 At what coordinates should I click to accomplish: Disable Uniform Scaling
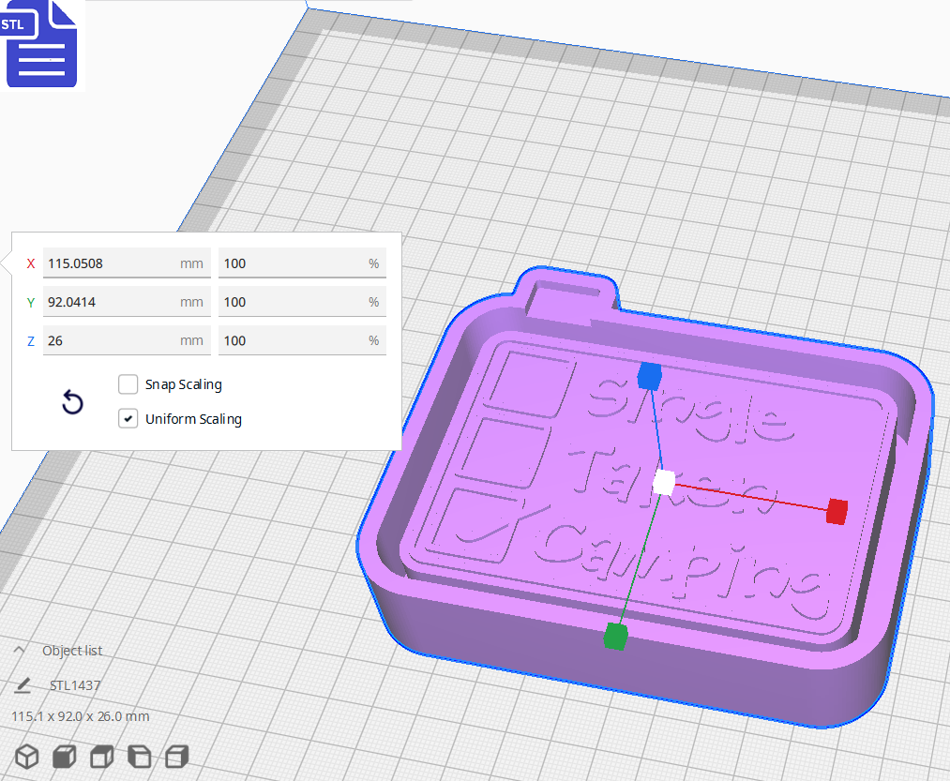(x=128, y=418)
